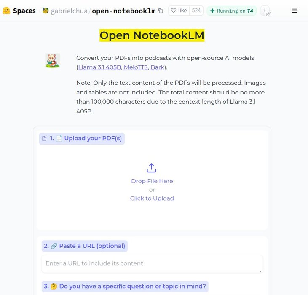Viewport: 308px width, 295px height.
Task: Open Llama 3.1 405B link
Action: pos(99,67)
